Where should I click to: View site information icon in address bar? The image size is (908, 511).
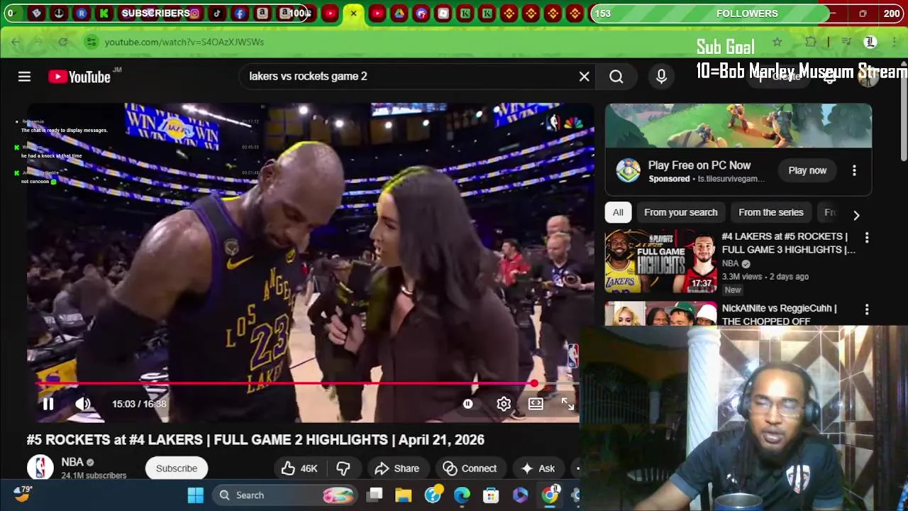pos(91,42)
